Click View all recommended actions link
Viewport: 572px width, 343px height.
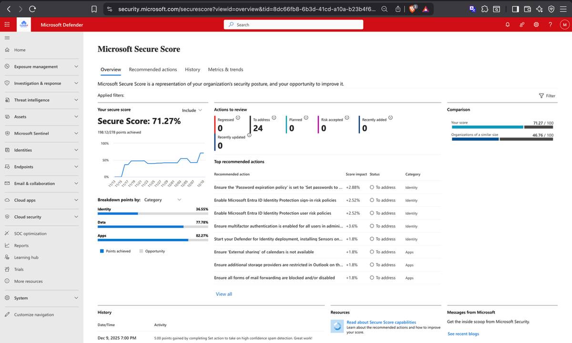point(224,294)
